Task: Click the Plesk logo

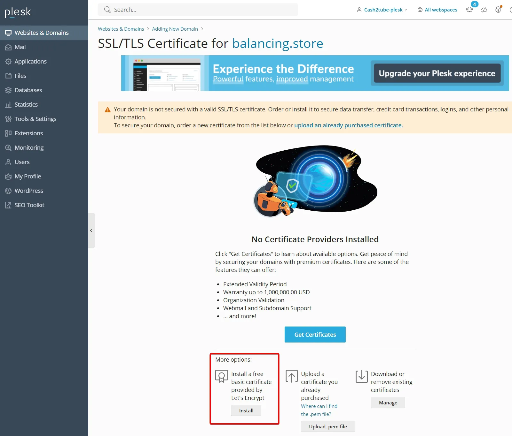Action: pos(18,12)
